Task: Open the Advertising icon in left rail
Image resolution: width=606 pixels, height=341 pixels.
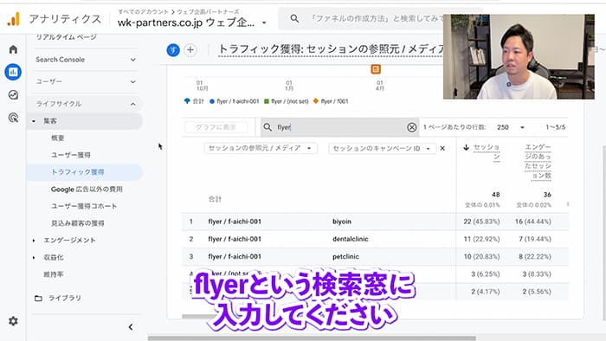Action: click(x=13, y=118)
